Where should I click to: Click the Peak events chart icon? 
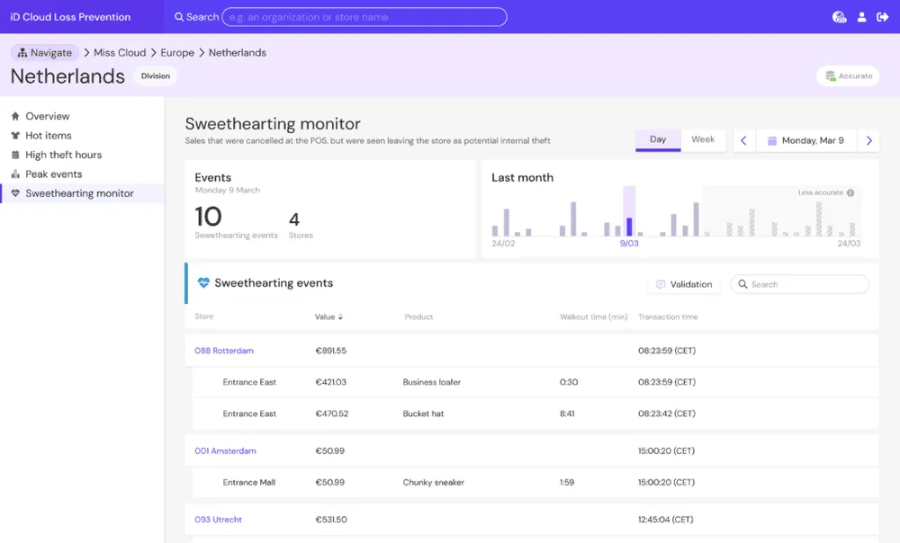tap(15, 174)
